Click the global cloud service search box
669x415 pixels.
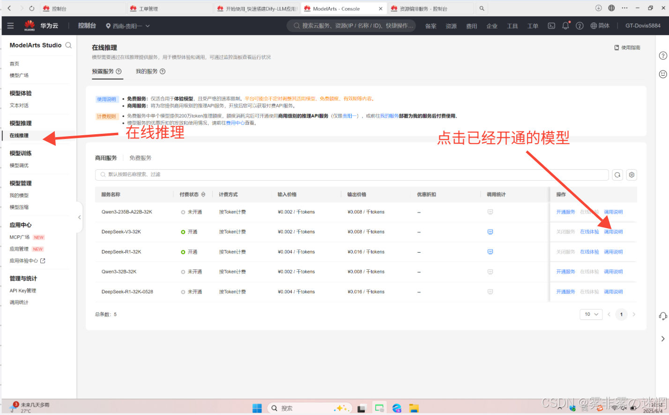point(351,26)
